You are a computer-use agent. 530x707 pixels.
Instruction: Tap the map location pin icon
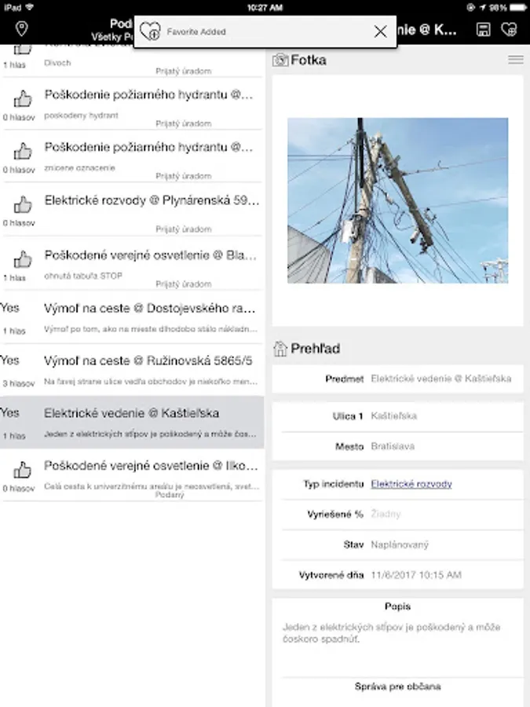point(22,29)
